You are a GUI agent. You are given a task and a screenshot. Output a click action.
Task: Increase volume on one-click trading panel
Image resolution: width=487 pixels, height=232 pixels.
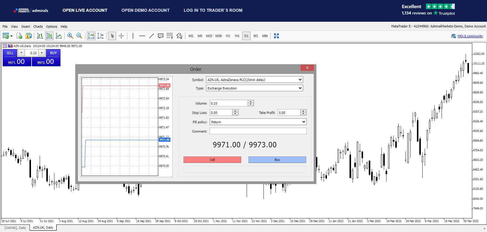[42, 53]
